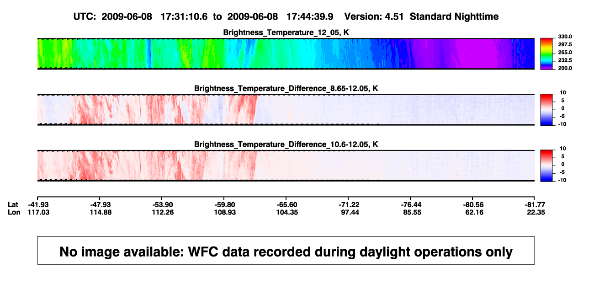Click the 330.0 colorbar label
This screenshot has height=305, width=594.
pos(565,37)
